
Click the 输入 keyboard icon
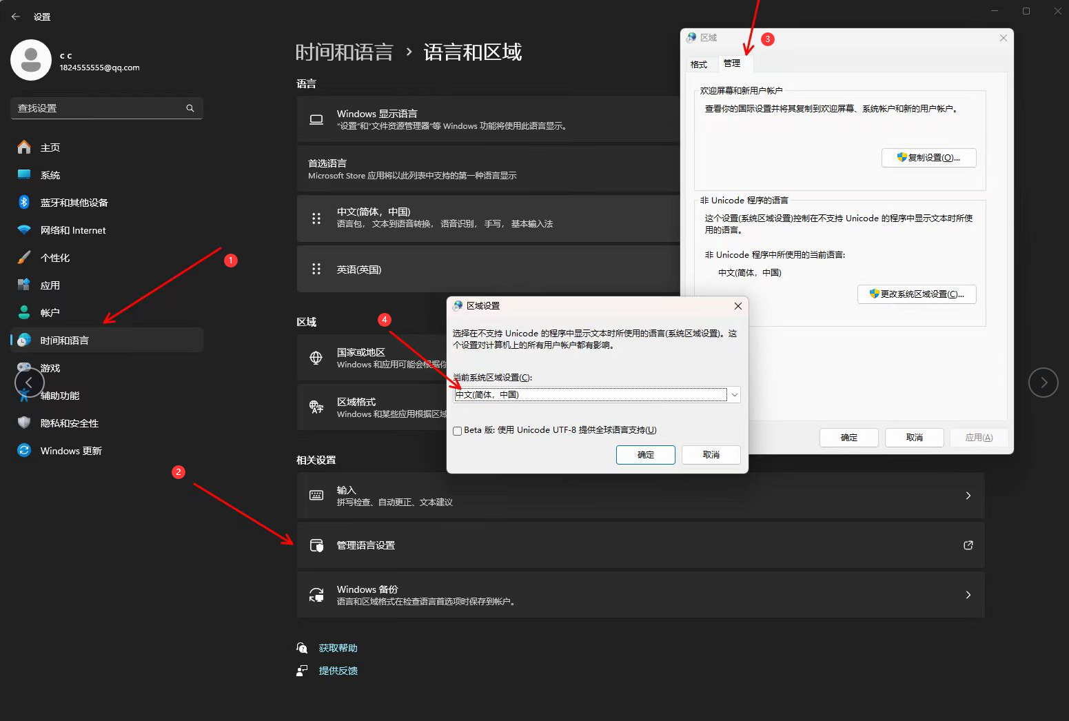click(x=316, y=495)
